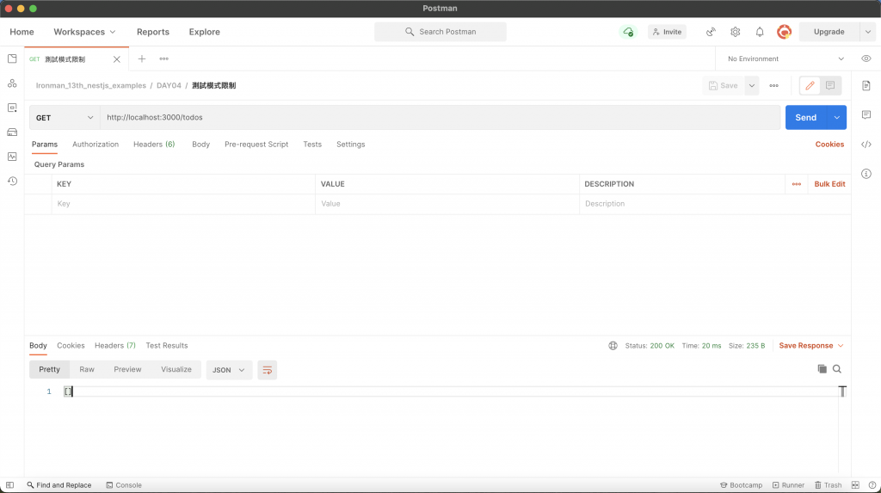Open the comments icon in right sidebar

point(866,114)
